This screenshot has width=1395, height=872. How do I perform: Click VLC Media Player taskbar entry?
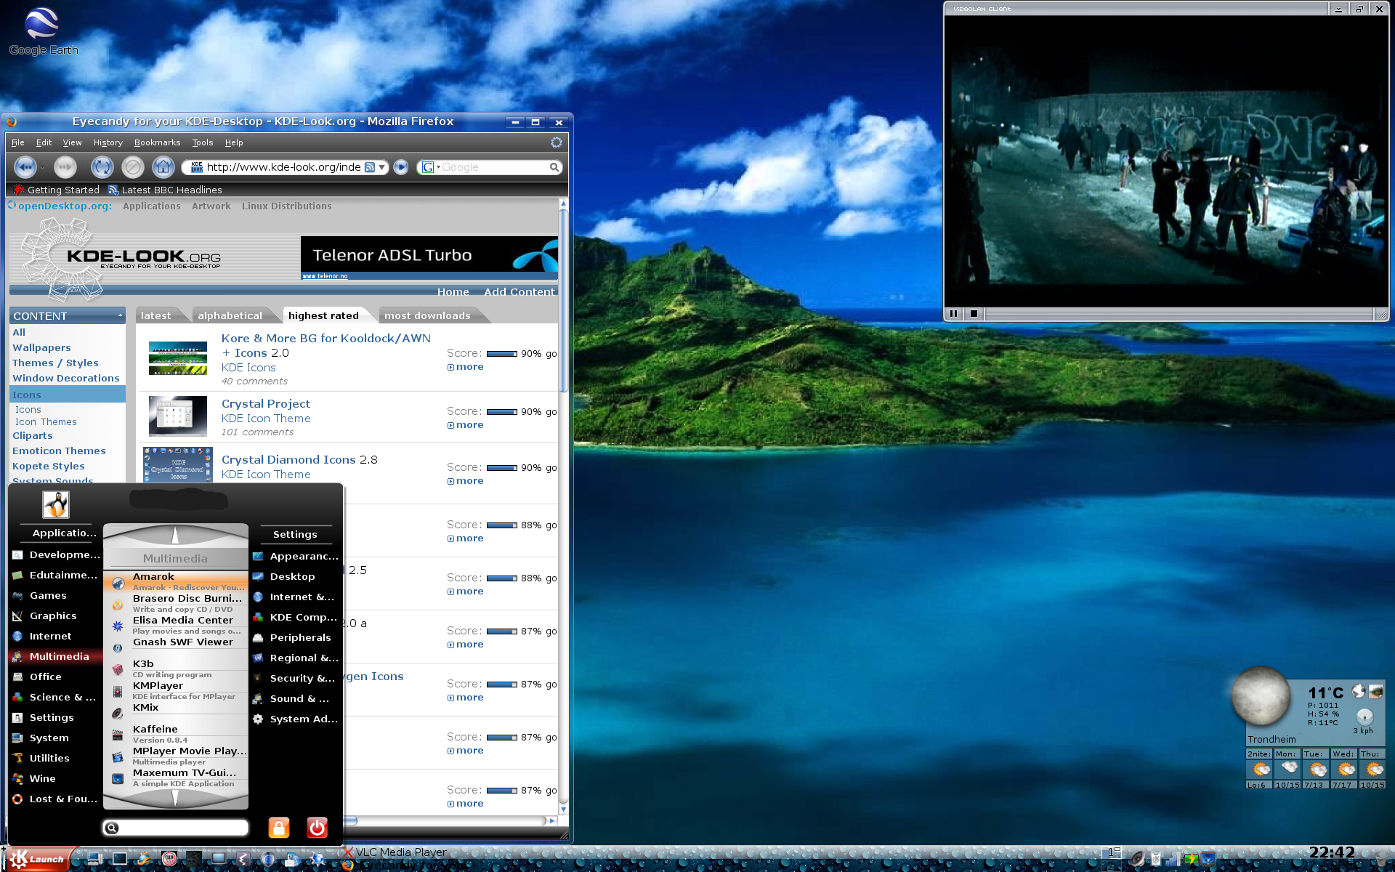point(396,852)
